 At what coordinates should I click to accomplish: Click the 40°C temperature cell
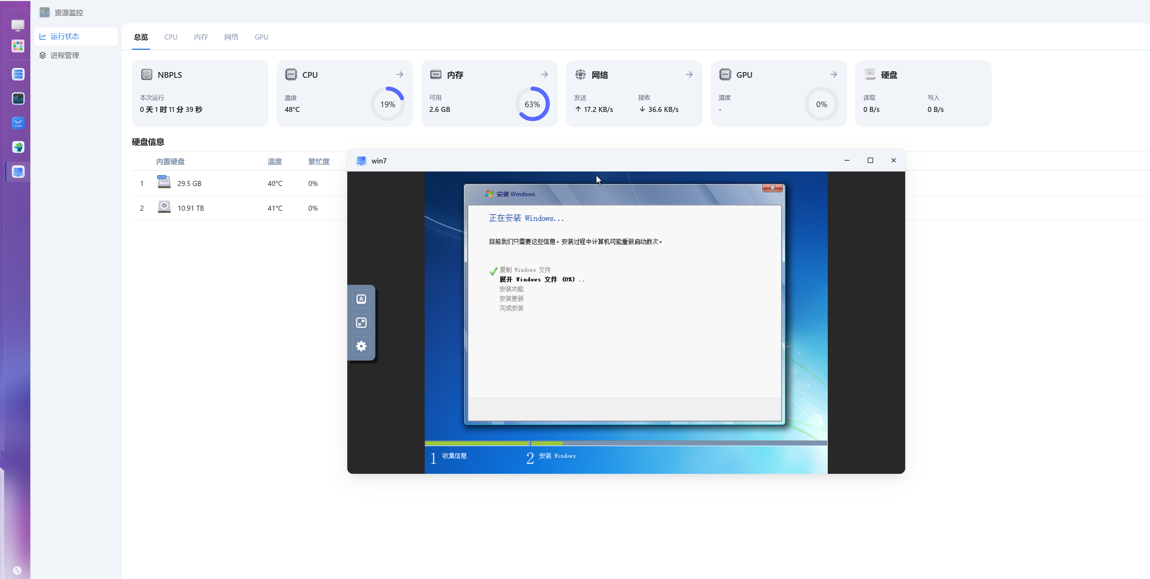[x=275, y=184]
